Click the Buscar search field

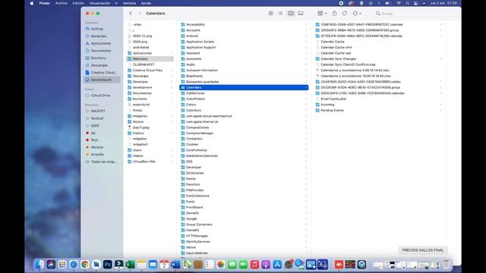point(415,14)
